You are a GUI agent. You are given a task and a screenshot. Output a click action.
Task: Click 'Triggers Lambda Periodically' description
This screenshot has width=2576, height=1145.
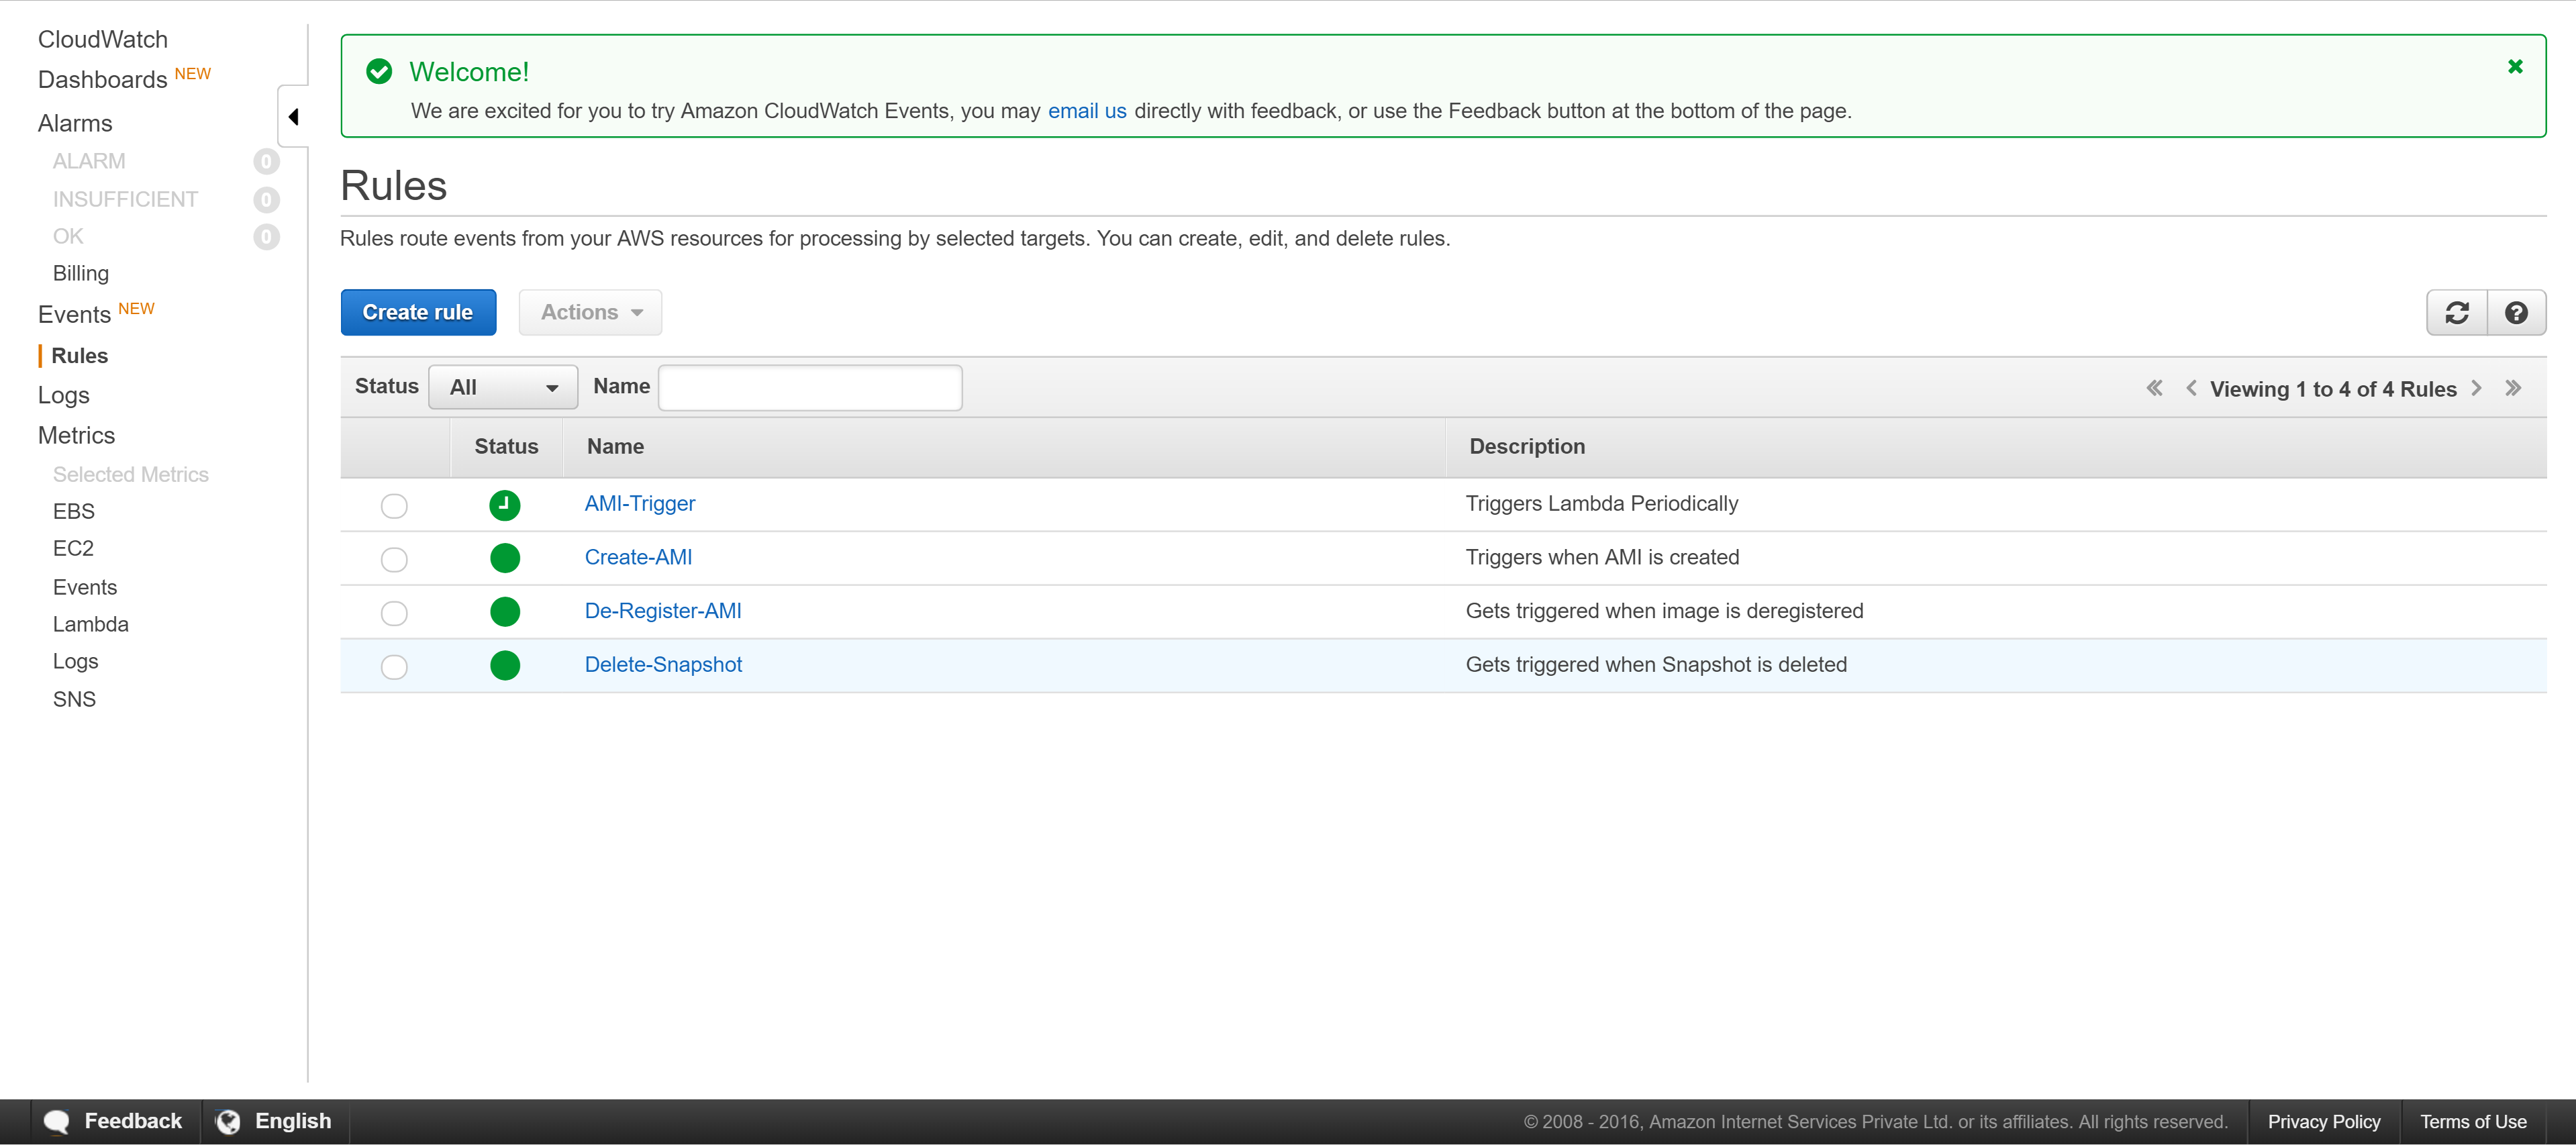[x=1602, y=504]
